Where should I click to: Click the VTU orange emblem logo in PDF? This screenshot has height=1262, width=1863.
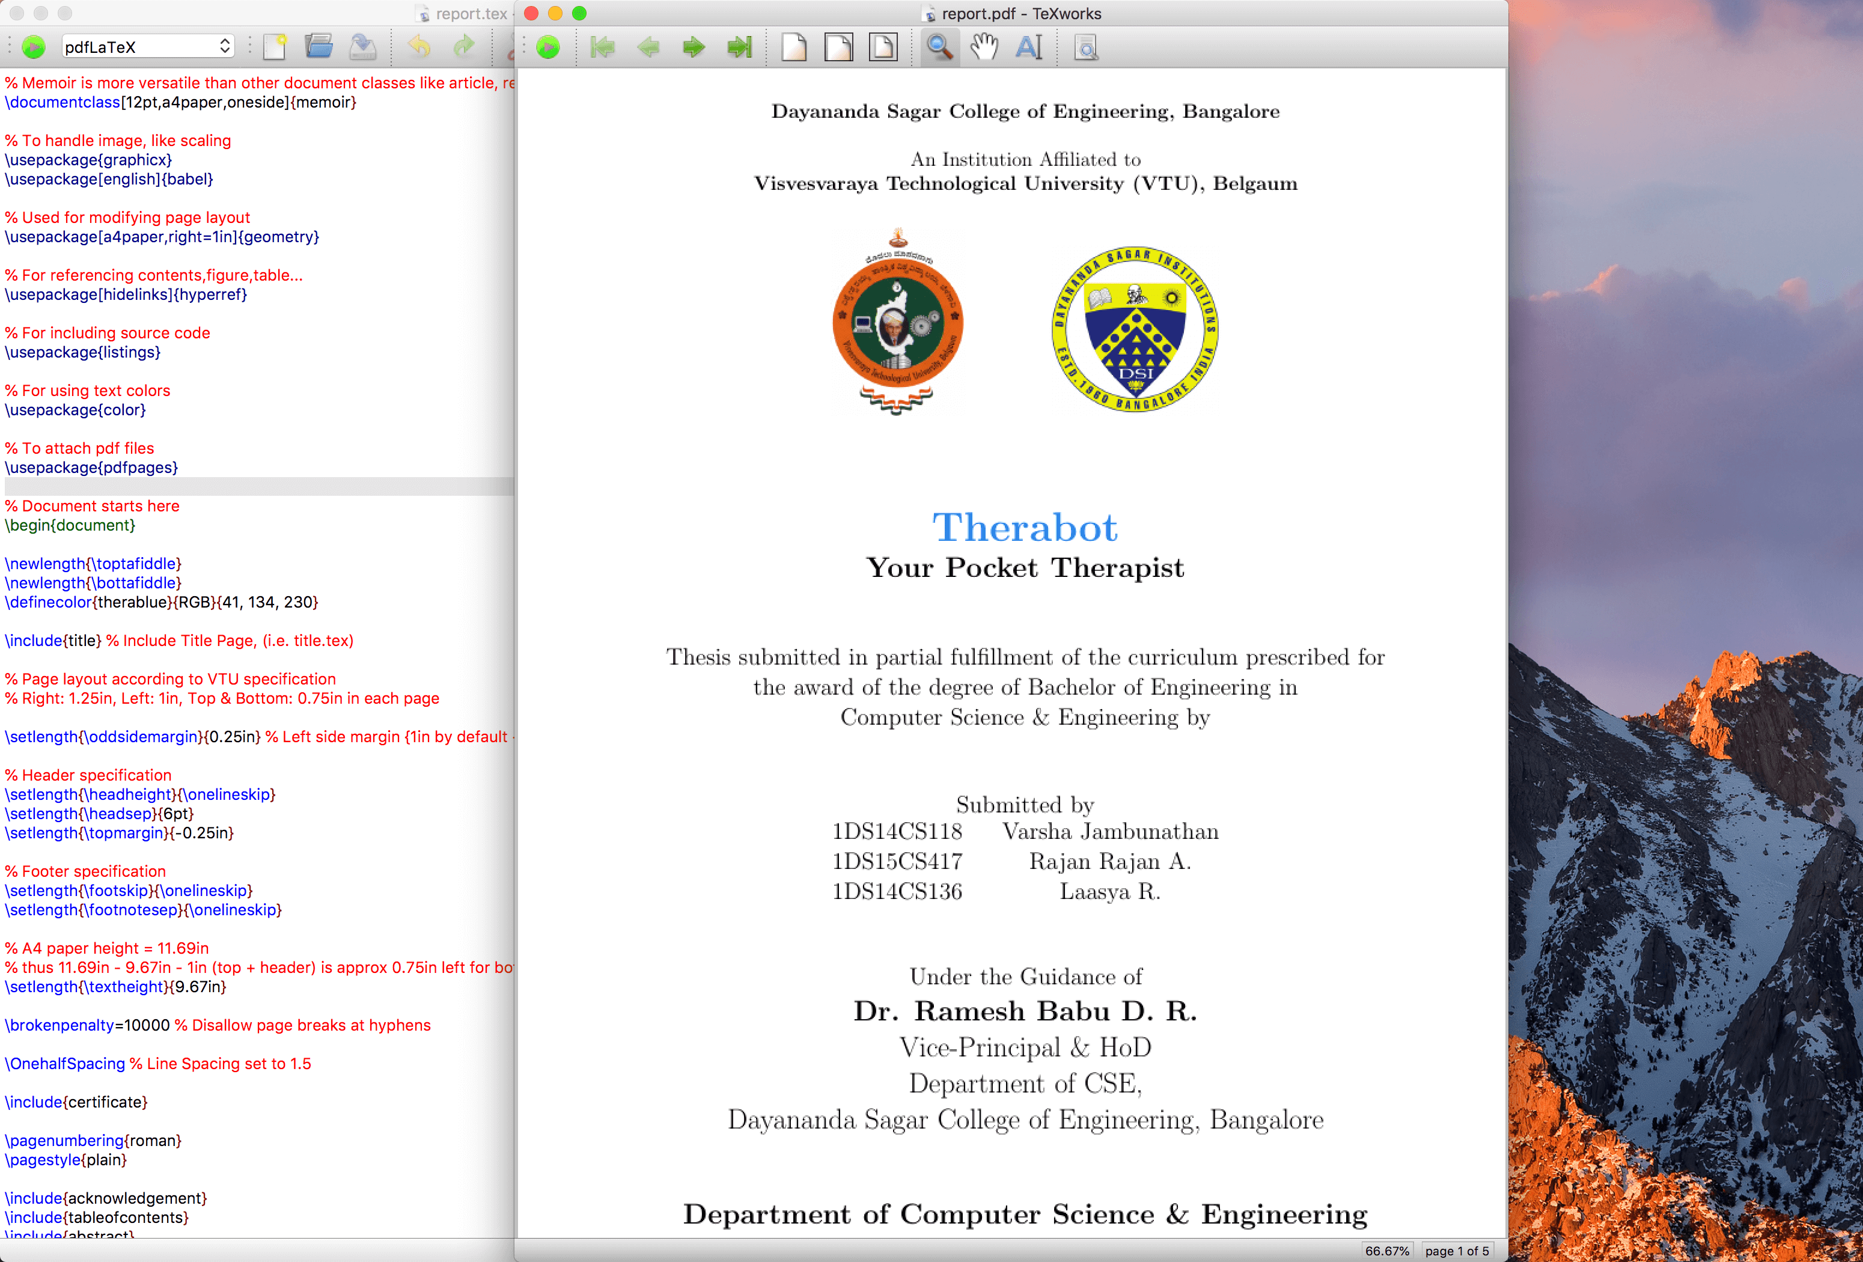pos(897,322)
